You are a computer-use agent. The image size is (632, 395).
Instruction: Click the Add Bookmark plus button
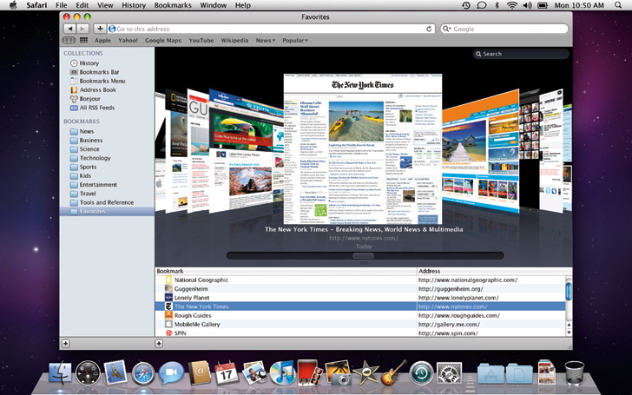[x=100, y=29]
